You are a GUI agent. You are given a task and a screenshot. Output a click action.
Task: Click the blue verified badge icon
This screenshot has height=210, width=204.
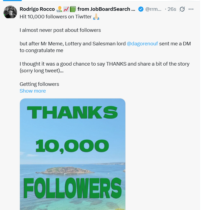pos(141,9)
